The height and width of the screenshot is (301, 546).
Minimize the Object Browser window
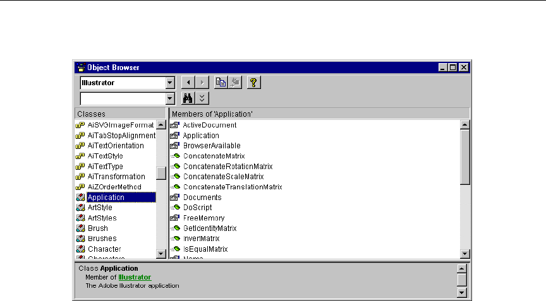pos(442,68)
